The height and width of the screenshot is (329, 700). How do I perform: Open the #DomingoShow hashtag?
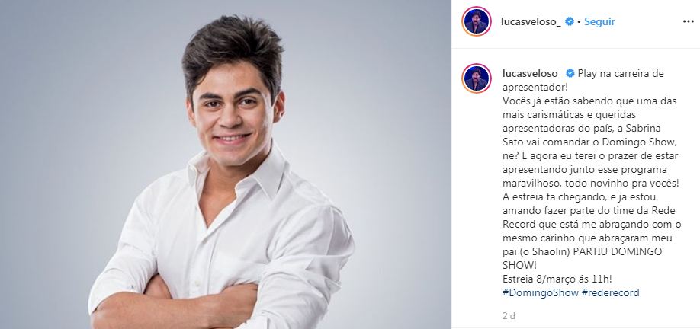540,293
